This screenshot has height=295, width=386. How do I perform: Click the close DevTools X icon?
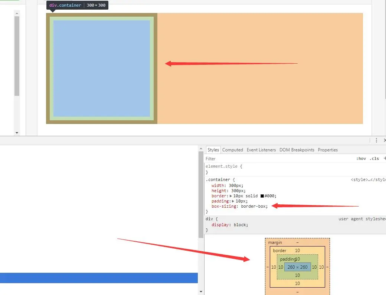385,140
